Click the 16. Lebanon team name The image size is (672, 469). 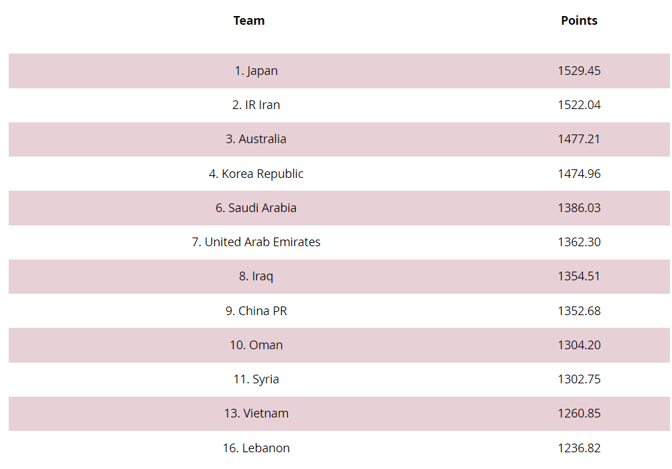click(x=256, y=448)
